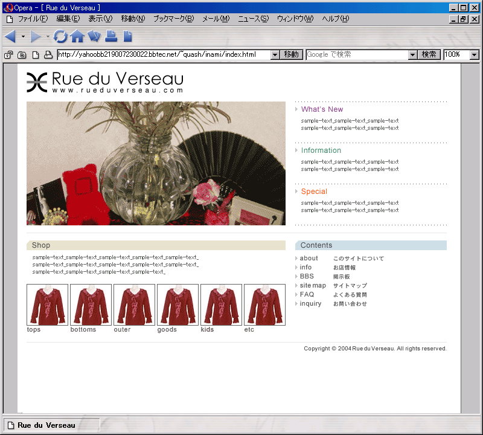Open the 表示(V) menu

(x=100, y=19)
